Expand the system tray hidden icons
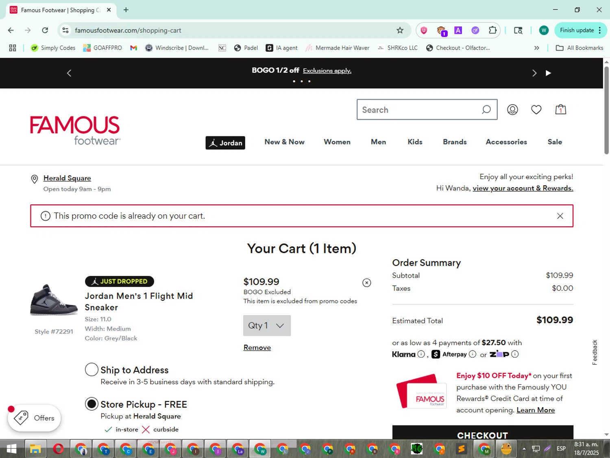Image resolution: width=610 pixels, height=458 pixels. point(524,449)
